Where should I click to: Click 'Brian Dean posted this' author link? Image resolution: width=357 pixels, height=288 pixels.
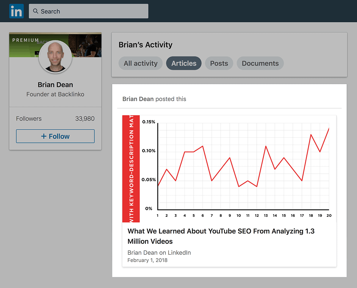pyautogui.click(x=138, y=99)
